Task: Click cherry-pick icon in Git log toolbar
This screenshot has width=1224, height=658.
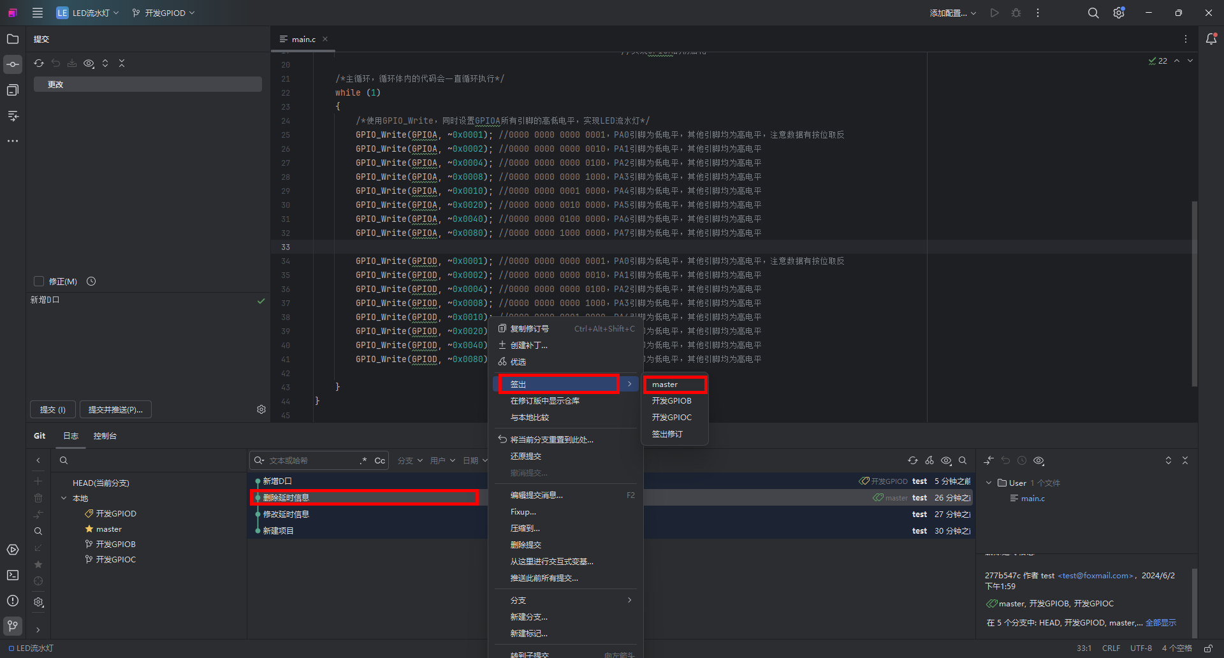Action: [x=929, y=460]
